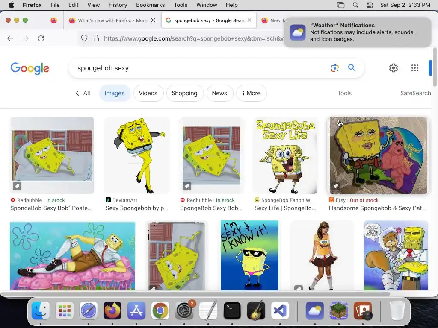438x328 pixels.
Task: Click the Google logo
Action: (x=30, y=68)
